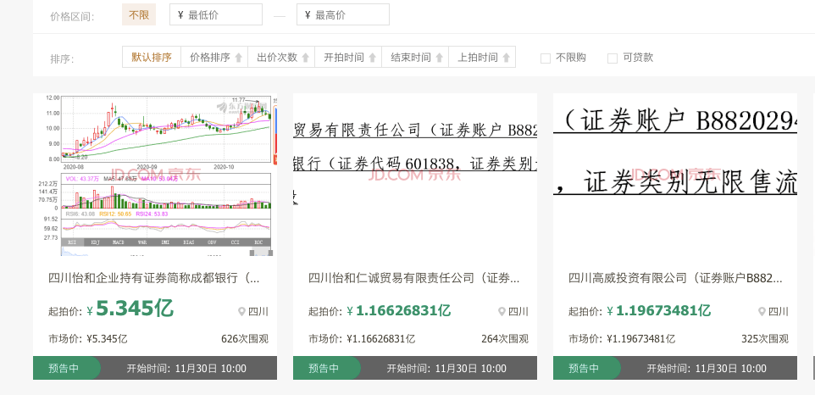Sort by 价格排序 tab
The image size is (815, 395).
click(214, 57)
